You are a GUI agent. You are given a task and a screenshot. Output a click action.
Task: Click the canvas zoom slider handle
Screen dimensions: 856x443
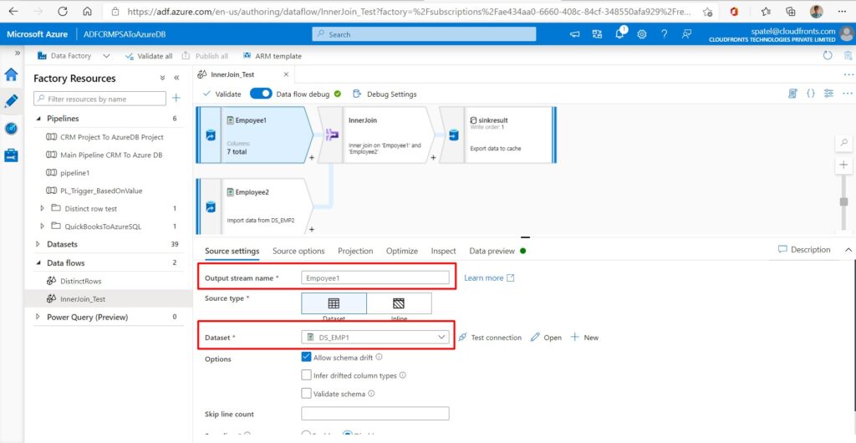844,201
